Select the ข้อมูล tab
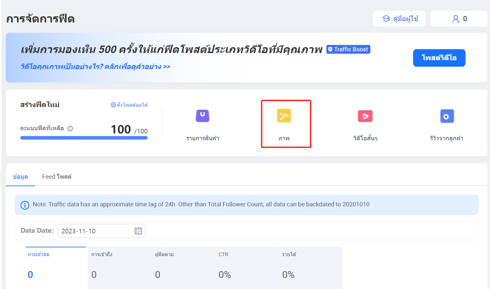The height and width of the screenshot is (289, 490). (21, 177)
